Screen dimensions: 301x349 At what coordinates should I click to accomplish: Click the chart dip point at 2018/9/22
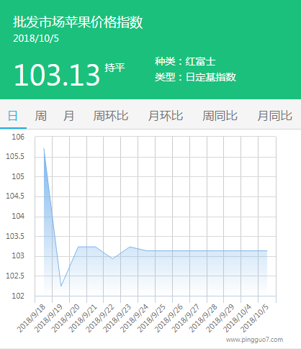[112, 258]
